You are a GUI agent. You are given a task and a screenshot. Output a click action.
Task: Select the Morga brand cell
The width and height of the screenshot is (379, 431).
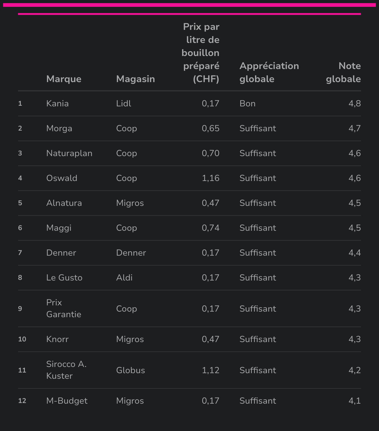point(59,128)
